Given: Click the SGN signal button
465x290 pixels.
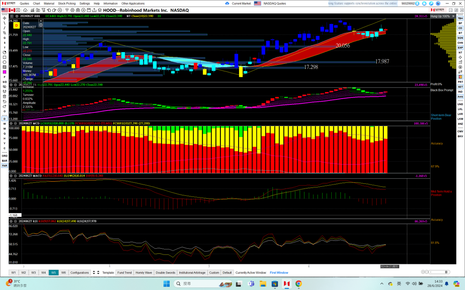Looking at the screenshot, I should pyautogui.click(x=460, y=38).
